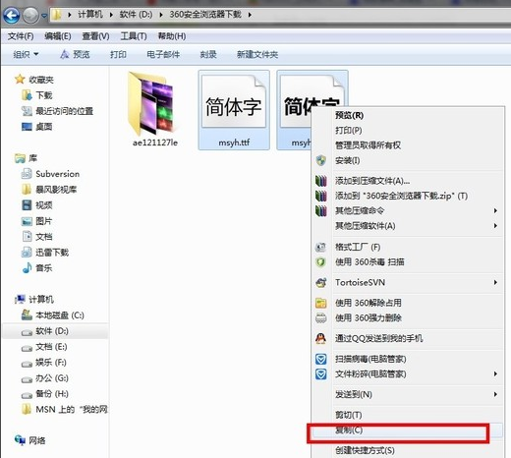Click 电子邮件 in the toolbar
511x458 pixels.
click(x=163, y=54)
